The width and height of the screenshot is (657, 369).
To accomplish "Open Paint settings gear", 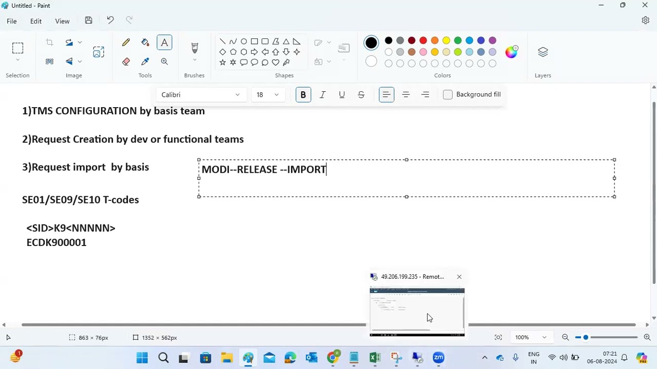I will click(x=646, y=20).
